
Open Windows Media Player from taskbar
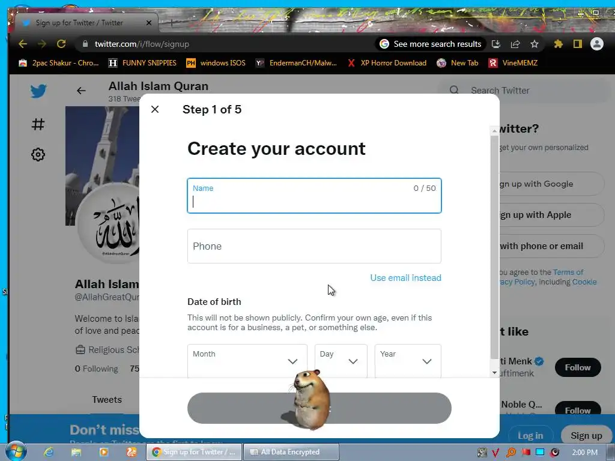point(104,452)
